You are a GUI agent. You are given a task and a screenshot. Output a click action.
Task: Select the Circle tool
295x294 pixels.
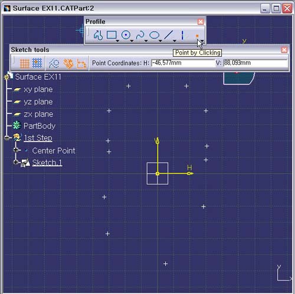(126, 35)
